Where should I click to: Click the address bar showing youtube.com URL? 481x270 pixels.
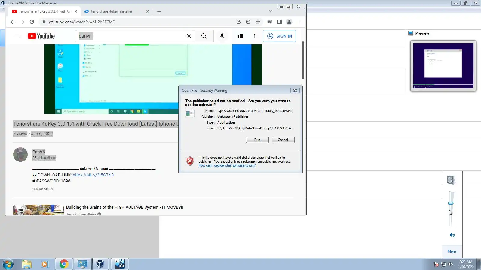[138, 22]
